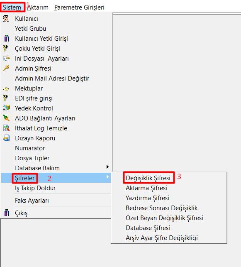Click the Çoklu Yetki Girişi keys icon
The width and height of the screenshot is (241, 267).
click(x=6, y=48)
